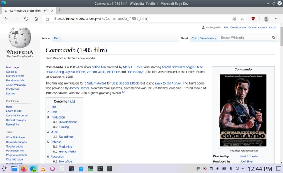
Task: Open the Edge tab actions dropdown in title bar
Action: [268, 4]
